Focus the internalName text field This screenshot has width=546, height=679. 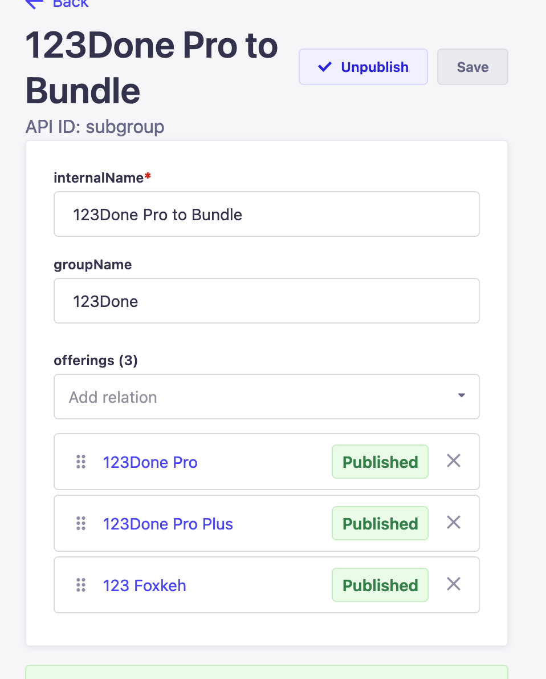pyautogui.click(x=267, y=214)
